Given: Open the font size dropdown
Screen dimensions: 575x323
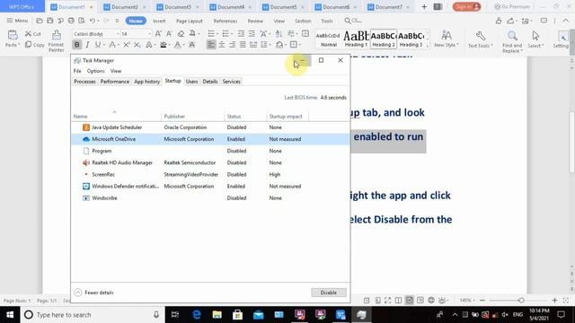Looking at the screenshot, I should (x=149, y=34).
